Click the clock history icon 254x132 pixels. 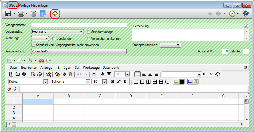[233, 13]
